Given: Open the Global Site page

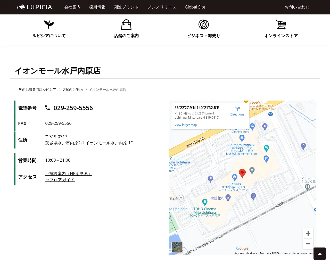Looking at the screenshot, I should 195,7.
